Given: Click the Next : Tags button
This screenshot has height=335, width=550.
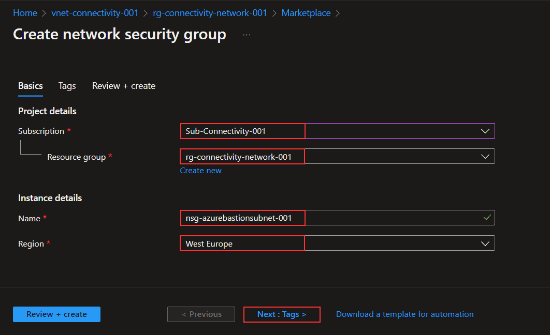Looking at the screenshot, I should pos(282,314).
